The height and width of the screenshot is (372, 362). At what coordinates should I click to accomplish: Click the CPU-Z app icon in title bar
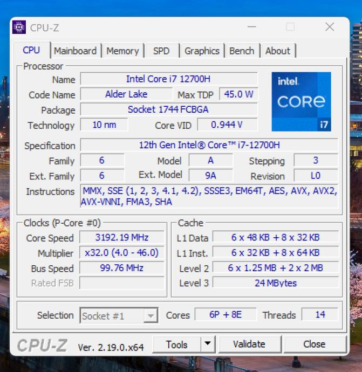tap(19, 27)
